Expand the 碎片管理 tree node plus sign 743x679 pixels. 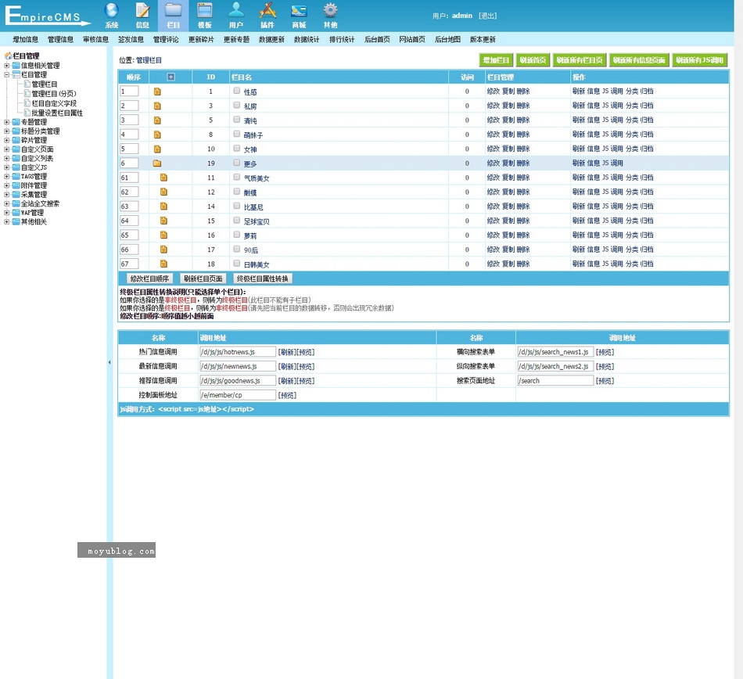pos(6,140)
